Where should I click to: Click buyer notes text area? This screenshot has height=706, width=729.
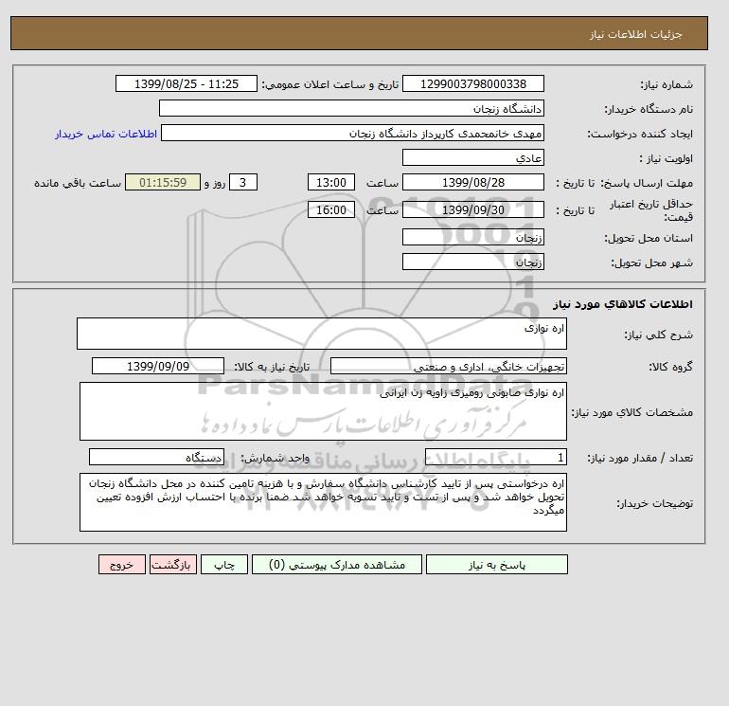pos(323,502)
